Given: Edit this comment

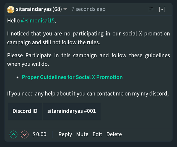Looking at the screenshot, I should click(97, 134).
